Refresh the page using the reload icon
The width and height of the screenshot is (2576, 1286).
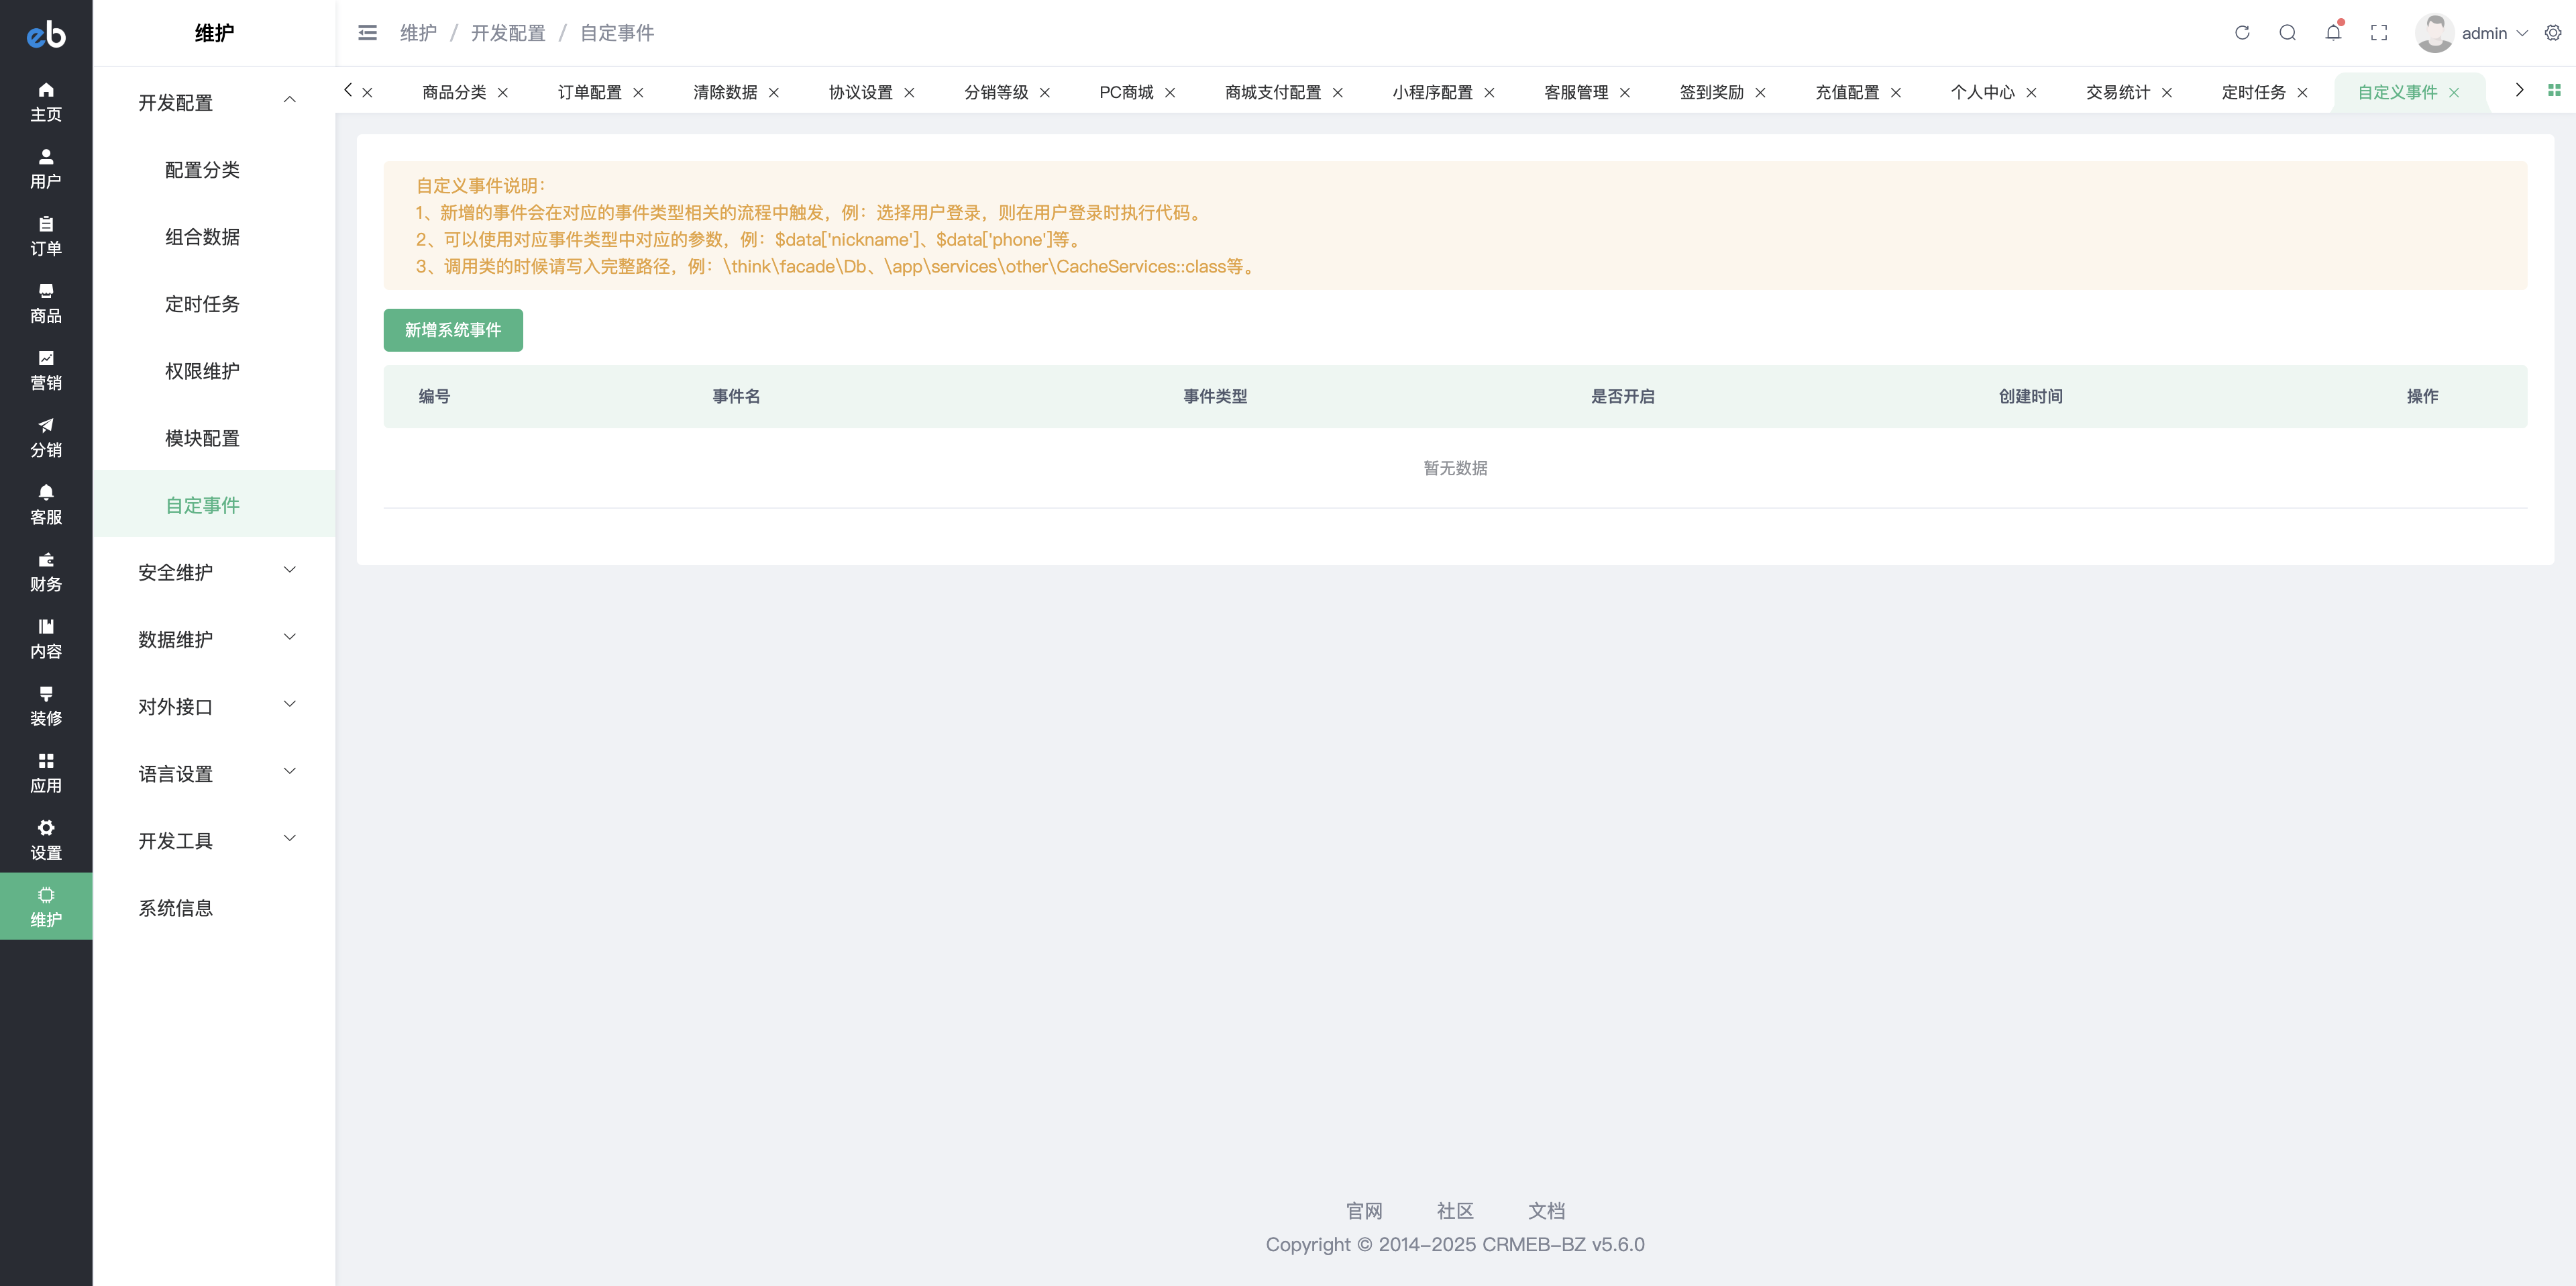[2242, 32]
